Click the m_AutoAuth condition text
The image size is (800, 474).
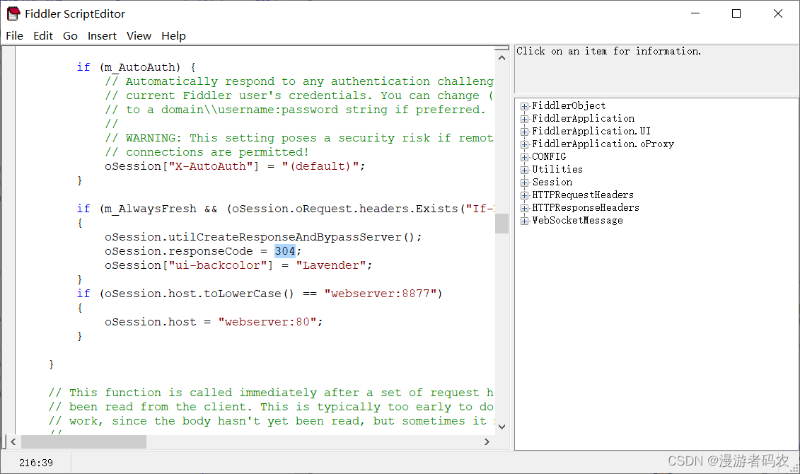coord(140,67)
